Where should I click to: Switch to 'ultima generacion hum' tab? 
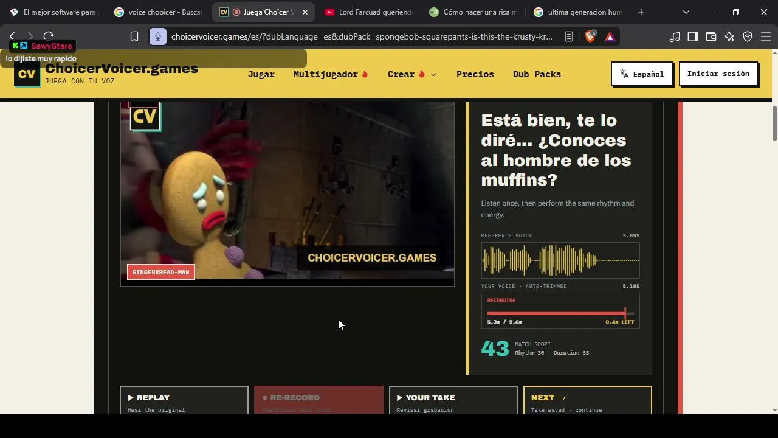pyautogui.click(x=577, y=12)
